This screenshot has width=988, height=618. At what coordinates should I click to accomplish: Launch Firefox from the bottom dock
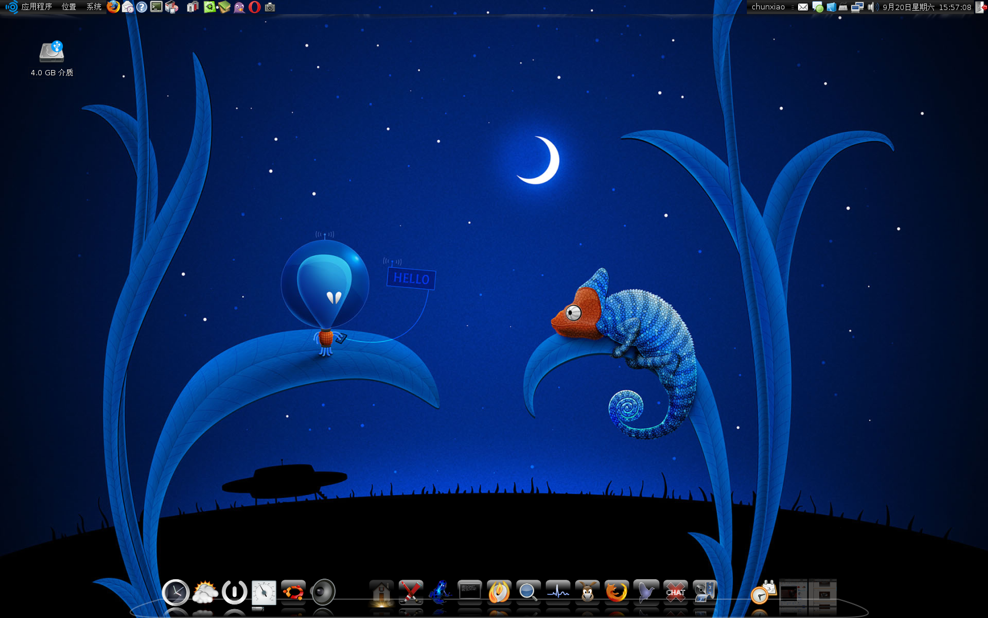click(616, 592)
